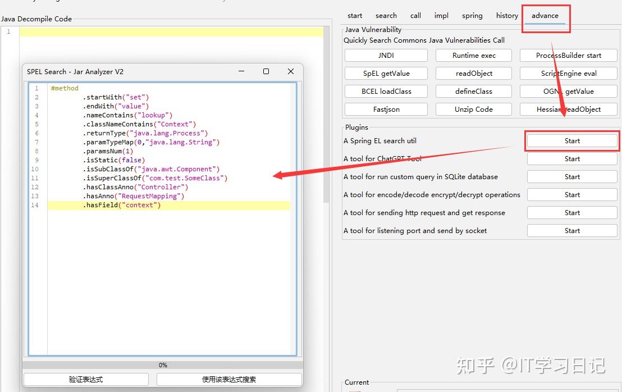Image resolution: width=622 pixels, height=392 pixels.
Task: Click the SpEL getValue button
Action: [386, 74]
